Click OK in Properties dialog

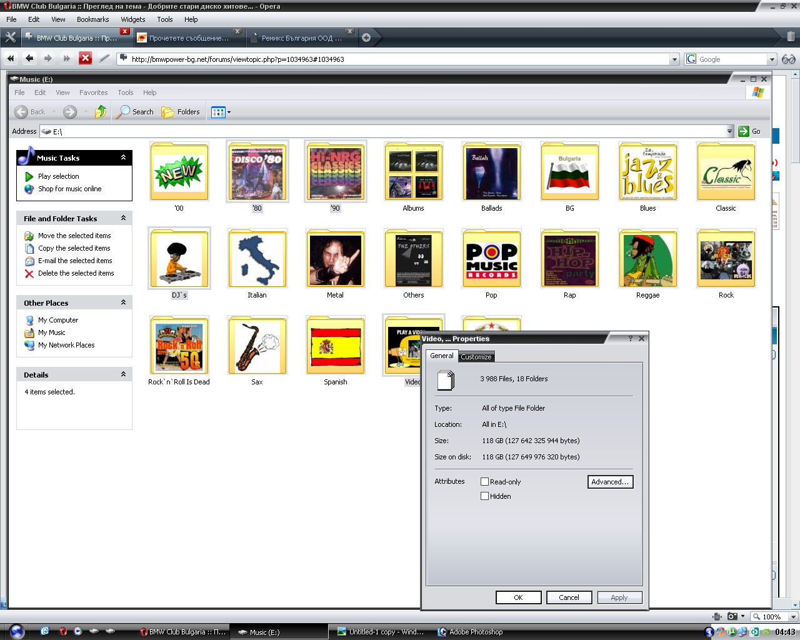coord(518,597)
